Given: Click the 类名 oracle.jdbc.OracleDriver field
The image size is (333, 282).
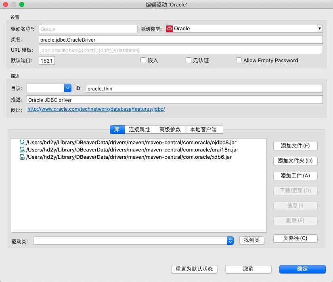Looking at the screenshot, I should 181,40.
